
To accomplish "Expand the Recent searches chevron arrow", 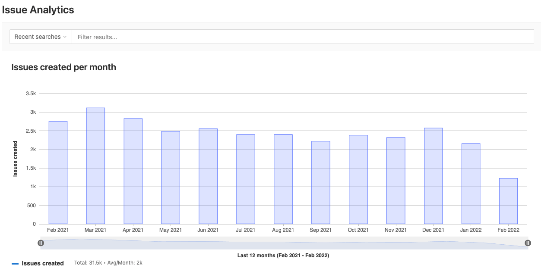I will tap(66, 37).
